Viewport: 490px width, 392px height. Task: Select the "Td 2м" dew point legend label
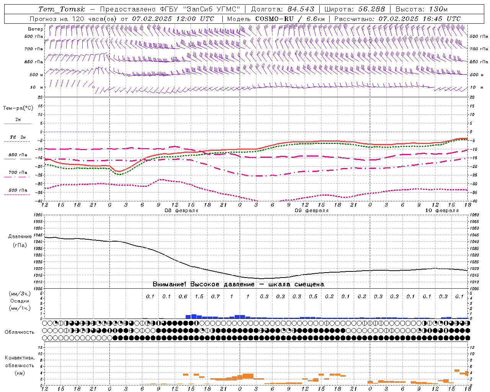(18, 137)
